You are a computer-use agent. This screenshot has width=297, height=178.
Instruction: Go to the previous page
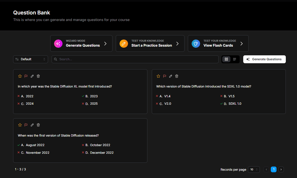tap(266, 170)
